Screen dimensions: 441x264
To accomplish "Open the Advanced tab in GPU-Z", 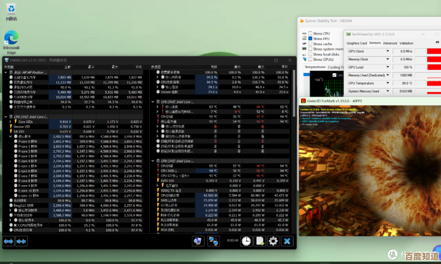I will coord(390,43).
